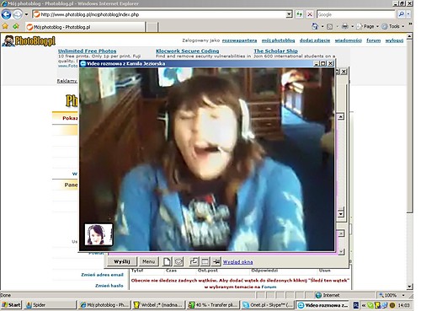Click the Home page house icon
Screen dimensions: 421x311
tap(315, 26)
